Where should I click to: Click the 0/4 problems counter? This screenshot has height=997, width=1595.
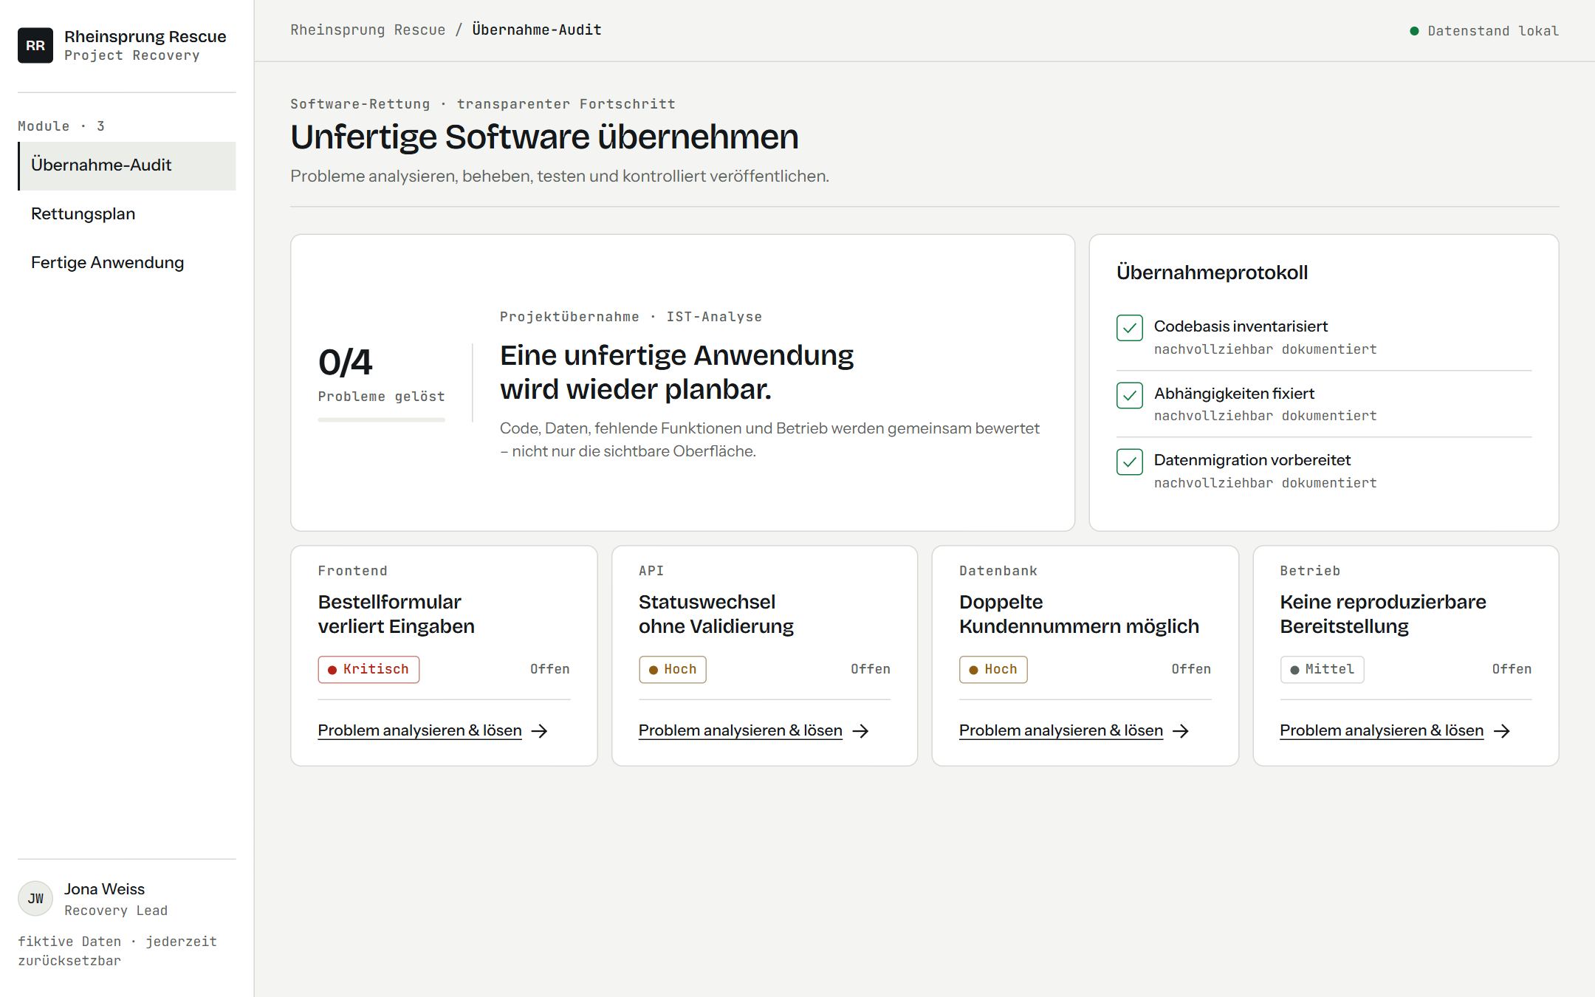[345, 362]
